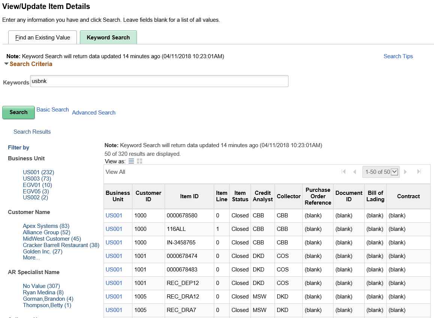
Task: Filter by customer Apex Systems (83)
Action: click(x=46, y=226)
